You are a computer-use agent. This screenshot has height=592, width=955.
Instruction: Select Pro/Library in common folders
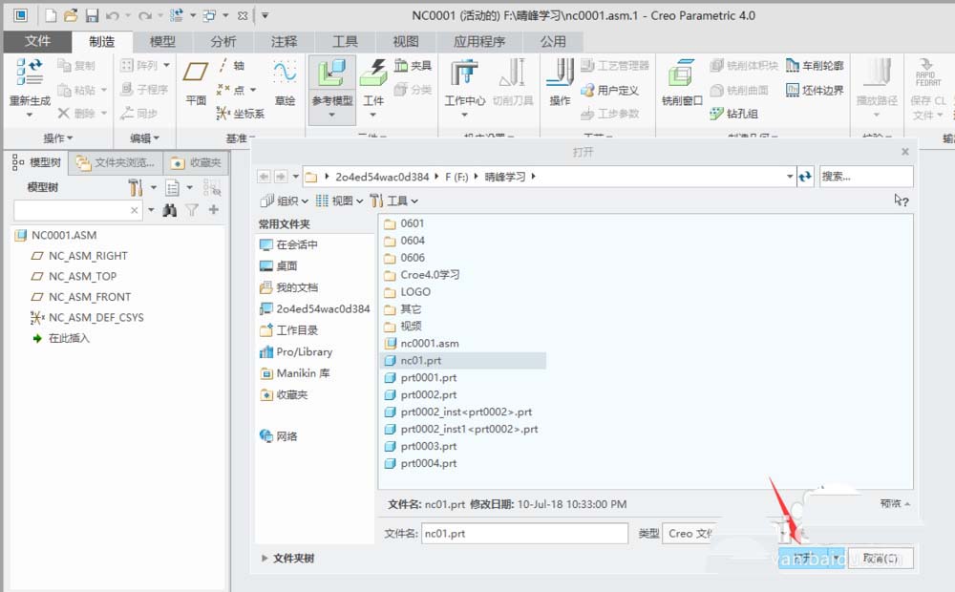pos(296,351)
